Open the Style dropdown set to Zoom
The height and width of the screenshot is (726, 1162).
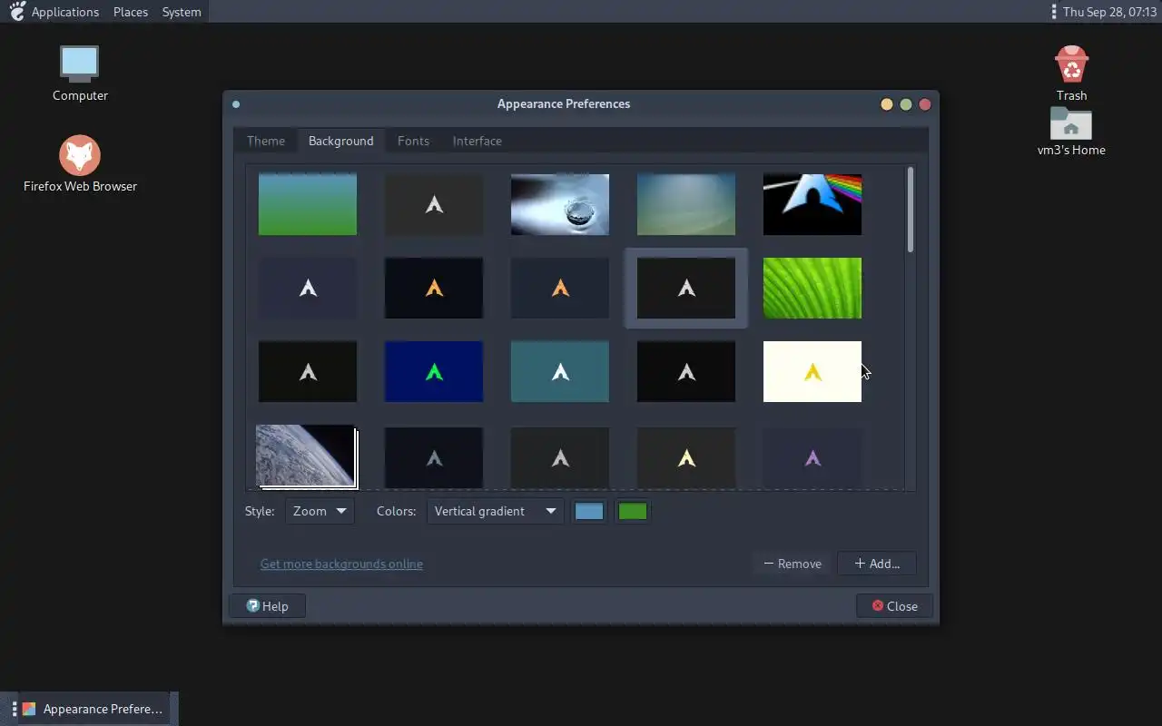coord(320,511)
